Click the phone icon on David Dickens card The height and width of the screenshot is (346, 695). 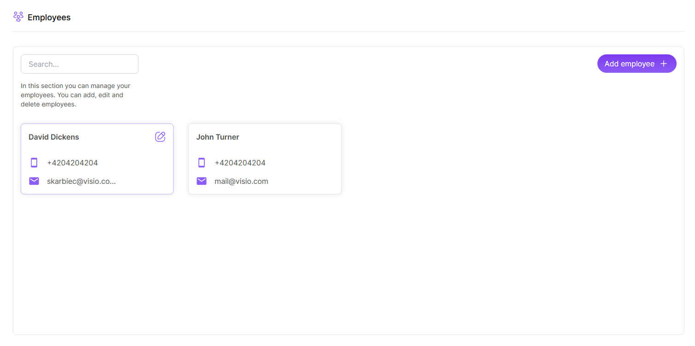click(34, 163)
